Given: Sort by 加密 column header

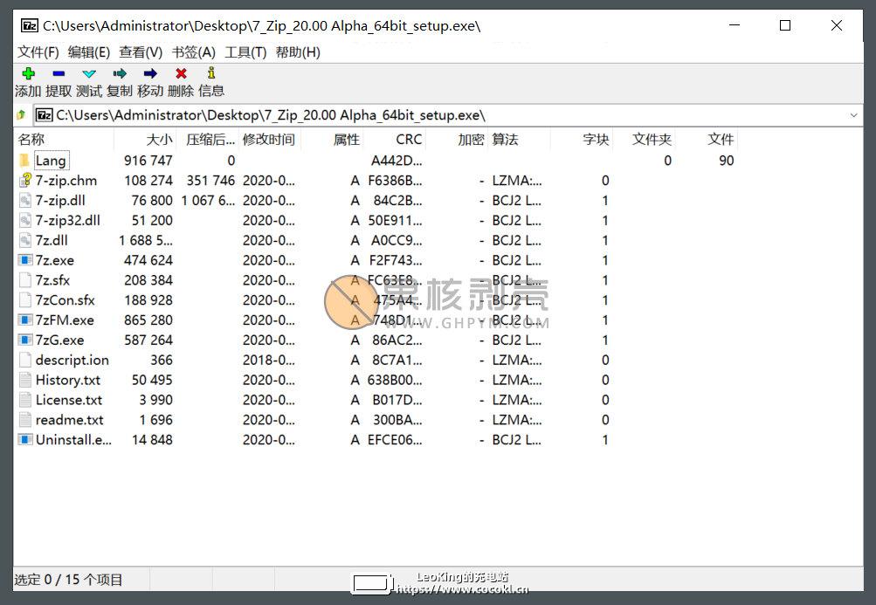Looking at the screenshot, I should click(457, 139).
